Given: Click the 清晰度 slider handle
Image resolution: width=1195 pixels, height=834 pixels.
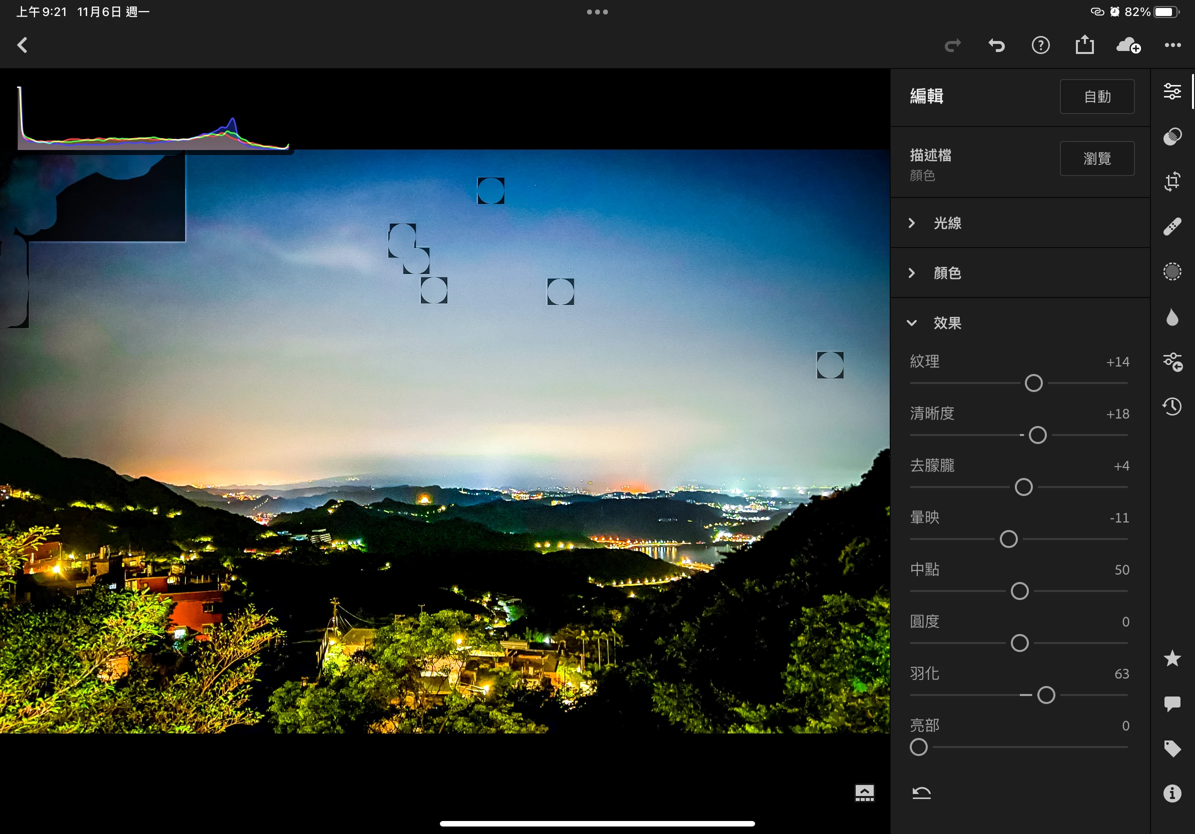Looking at the screenshot, I should point(1037,435).
